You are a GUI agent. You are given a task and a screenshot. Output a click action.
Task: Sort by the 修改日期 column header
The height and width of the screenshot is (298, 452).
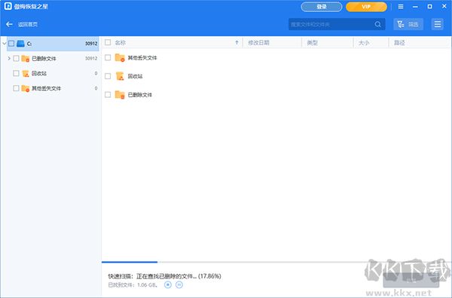(258, 43)
